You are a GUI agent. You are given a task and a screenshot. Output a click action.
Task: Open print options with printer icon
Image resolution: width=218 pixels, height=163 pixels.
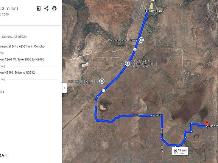point(54,8)
